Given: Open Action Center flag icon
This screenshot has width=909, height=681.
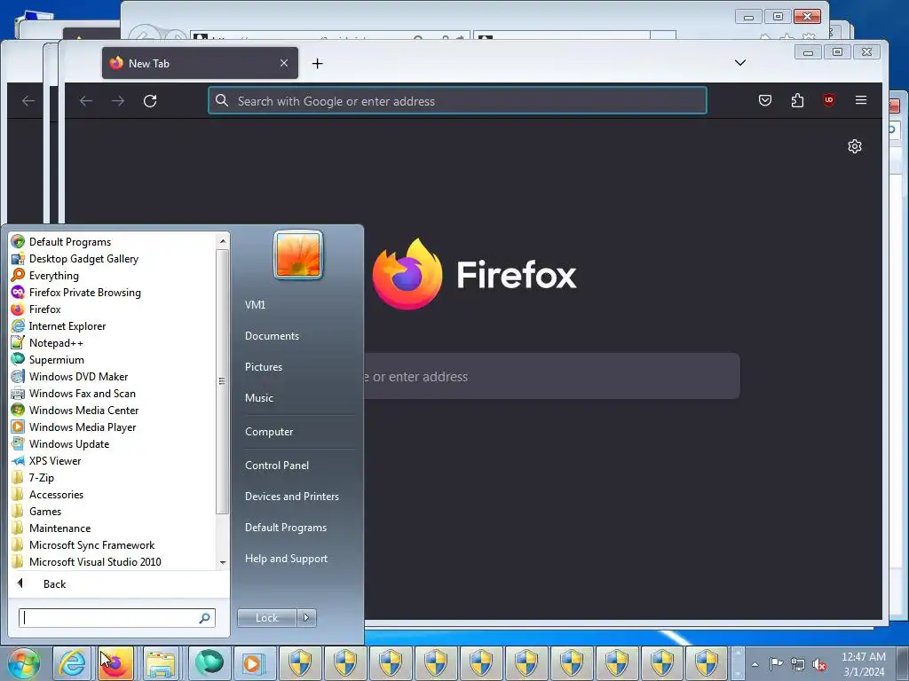Looking at the screenshot, I should click(x=776, y=664).
